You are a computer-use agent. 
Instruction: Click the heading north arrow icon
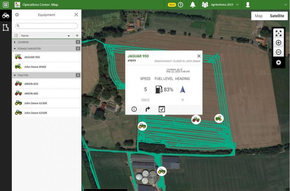[x=183, y=89]
